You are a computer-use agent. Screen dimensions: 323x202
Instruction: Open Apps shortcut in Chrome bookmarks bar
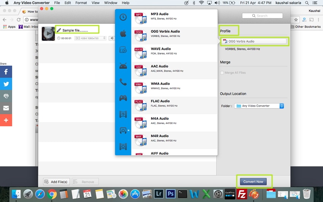(9, 27)
